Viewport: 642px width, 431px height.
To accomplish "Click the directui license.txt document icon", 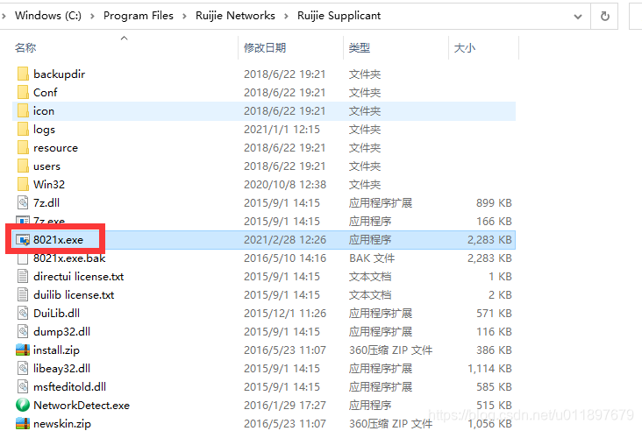I will (23, 277).
